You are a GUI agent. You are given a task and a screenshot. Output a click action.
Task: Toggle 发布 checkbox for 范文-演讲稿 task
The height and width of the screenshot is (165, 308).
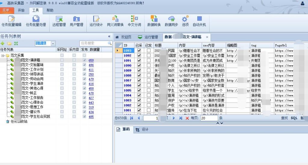84,60
